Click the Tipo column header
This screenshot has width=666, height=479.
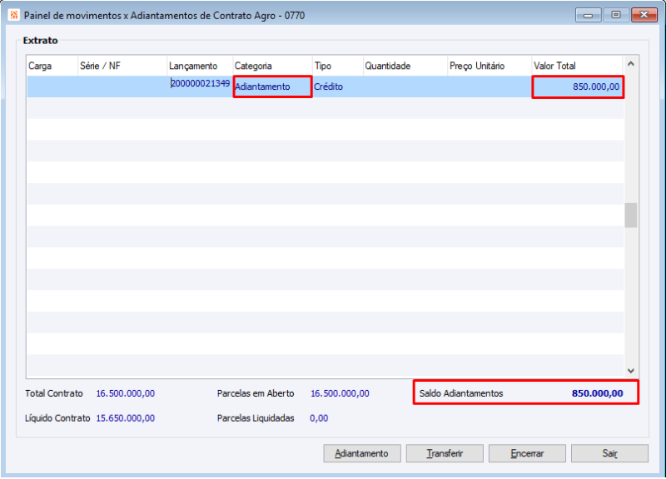click(x=338, y=66)
